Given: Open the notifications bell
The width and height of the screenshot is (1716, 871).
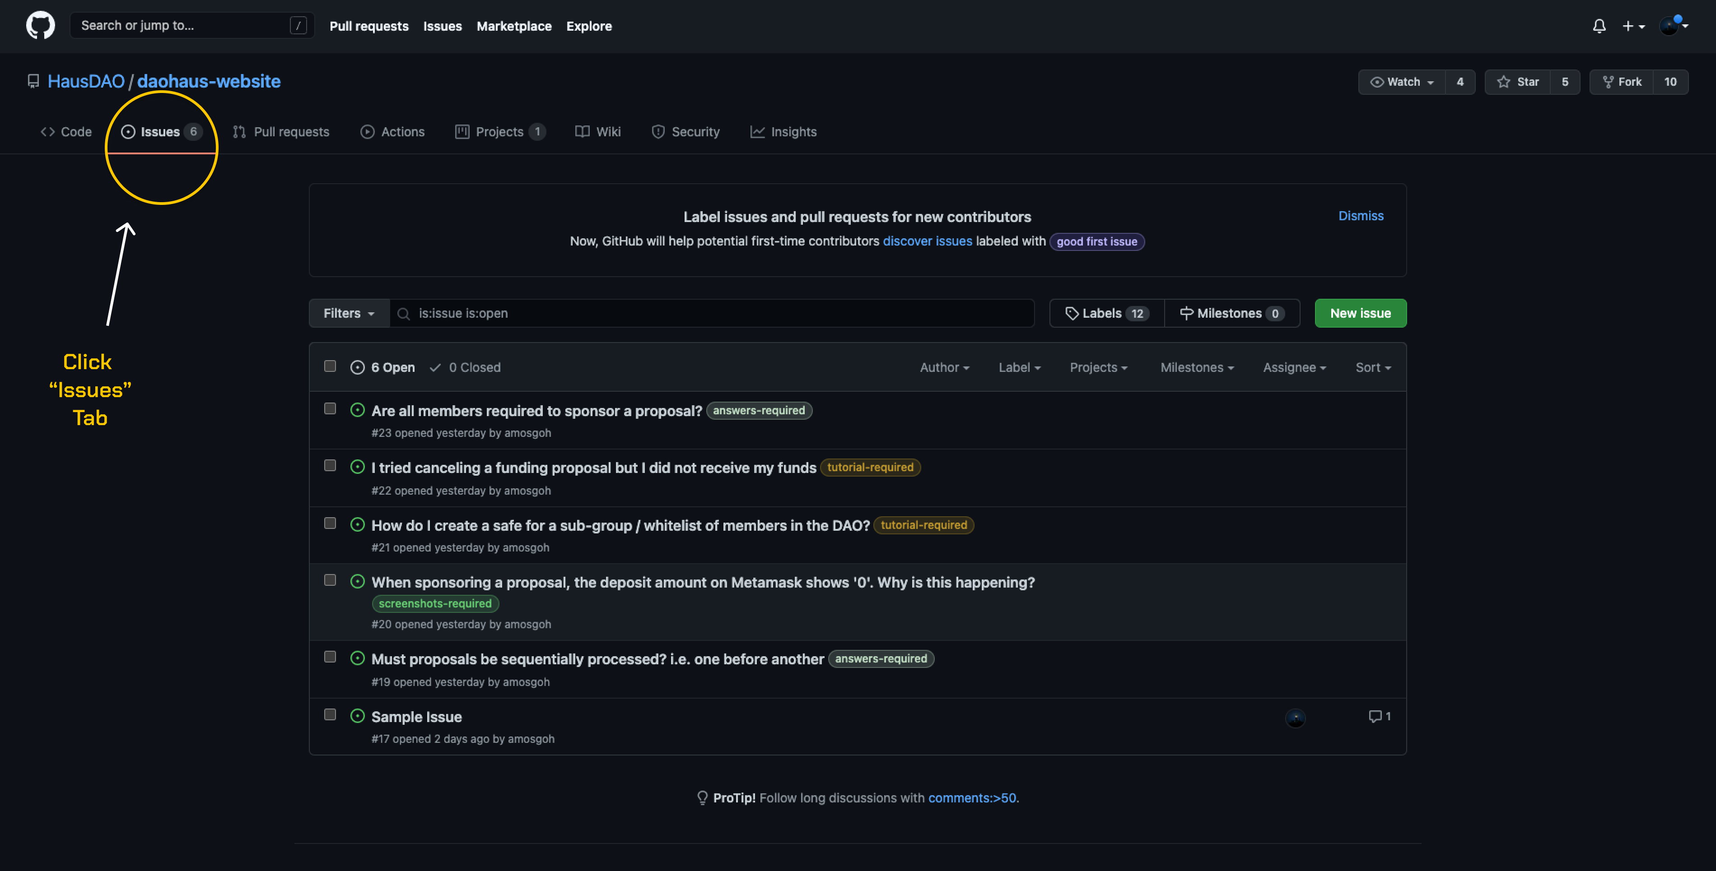Looking at the screenshot, I should click(1599, 26).
